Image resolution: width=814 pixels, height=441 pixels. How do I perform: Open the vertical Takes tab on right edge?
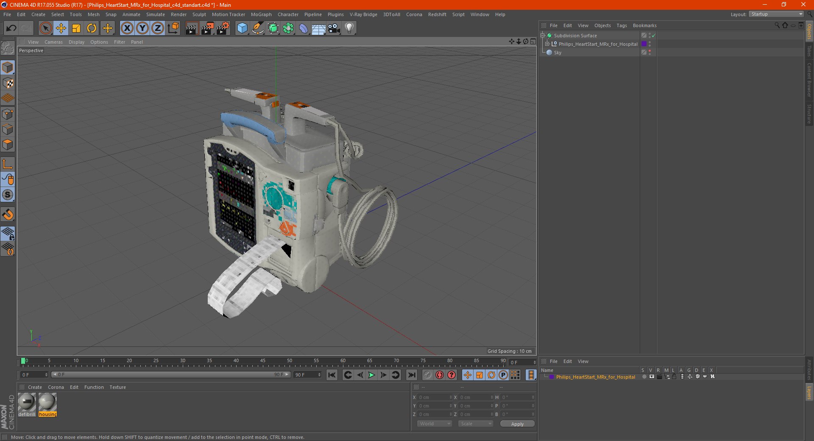809,51
